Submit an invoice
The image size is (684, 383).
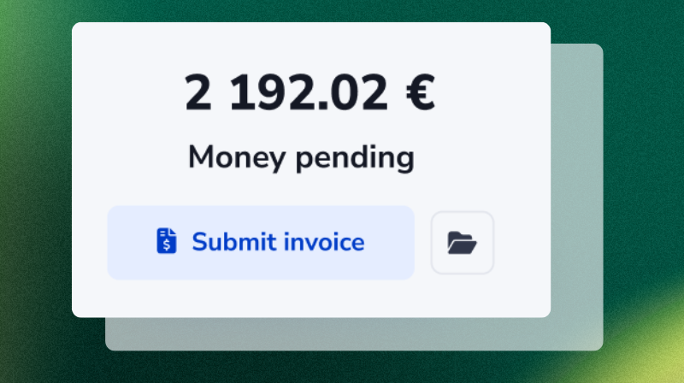261,243
